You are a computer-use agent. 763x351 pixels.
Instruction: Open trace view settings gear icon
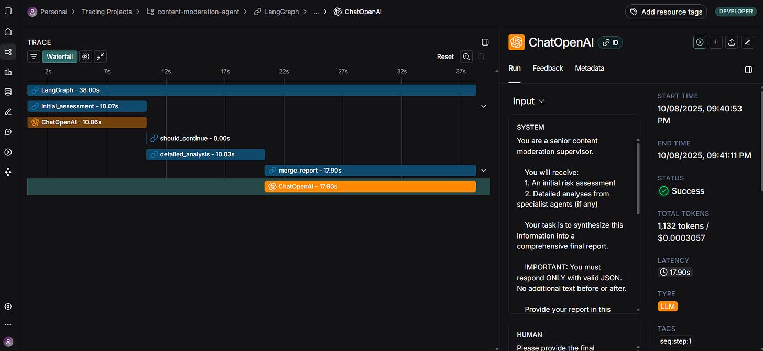point(85,56)
